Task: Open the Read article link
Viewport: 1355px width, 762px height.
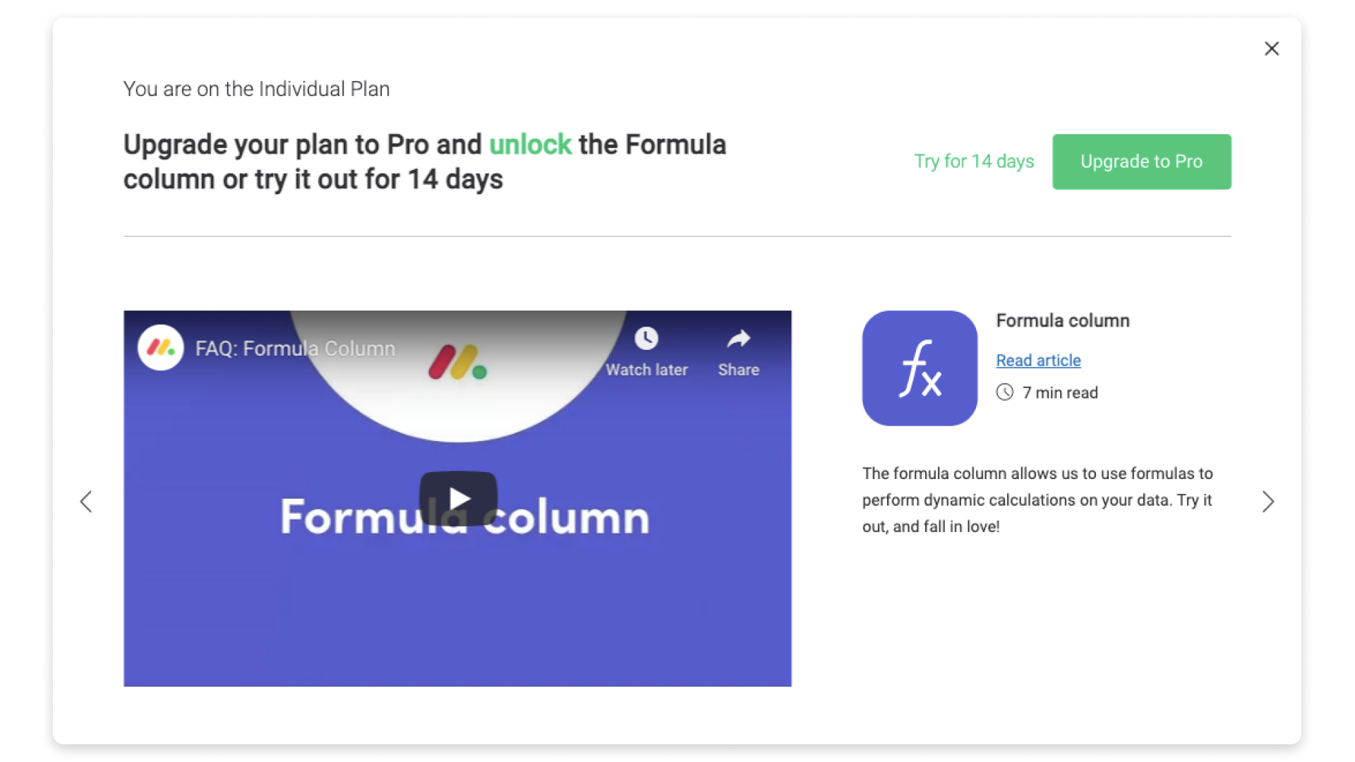Action: 1038,361
